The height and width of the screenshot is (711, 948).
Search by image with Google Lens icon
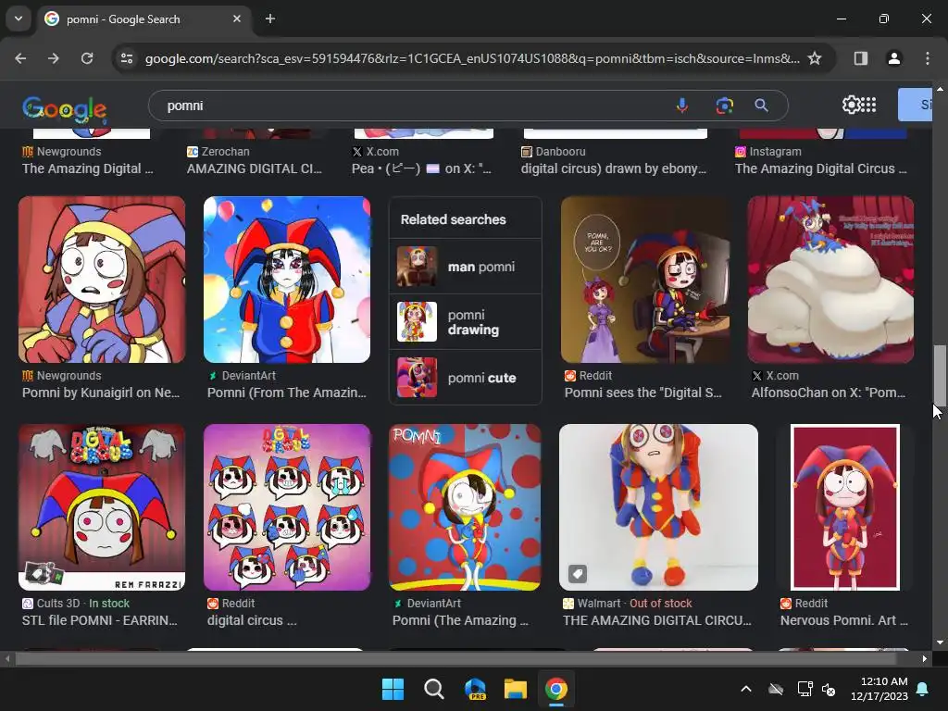point(724,106)
